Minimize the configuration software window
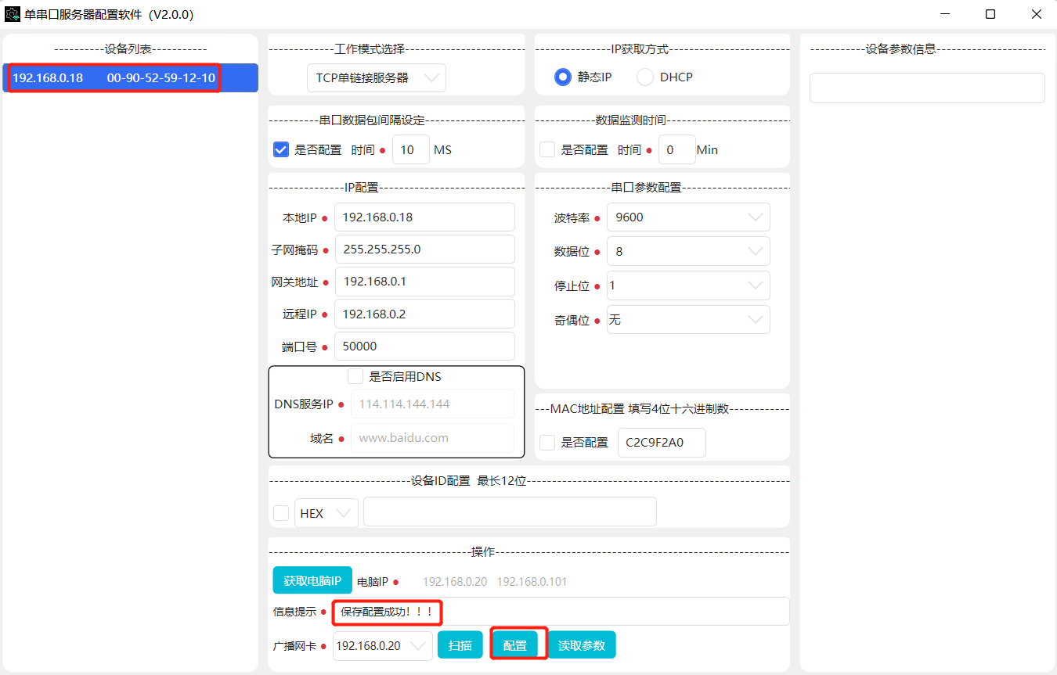Screen dimensions: 1057x675 [945, 14]
